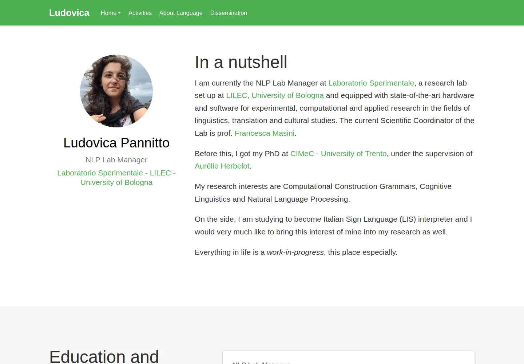The width and height of the screenshot is (524, 364).
Task: Open the Dissemination section
Action: [229, 13]
